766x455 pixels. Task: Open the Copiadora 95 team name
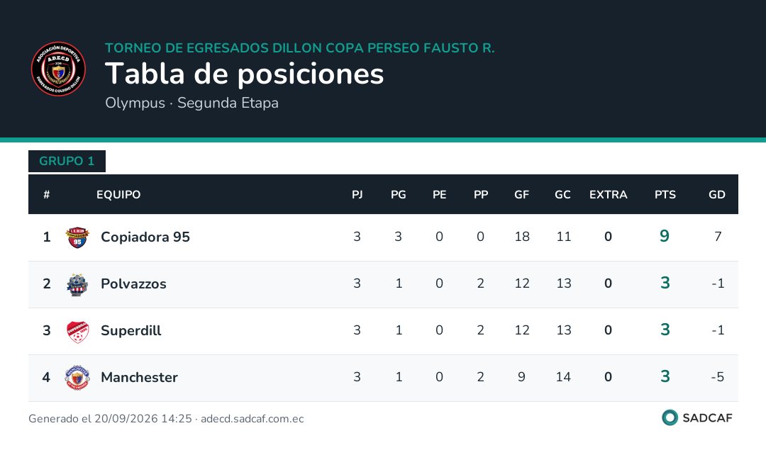click(145, 237)
